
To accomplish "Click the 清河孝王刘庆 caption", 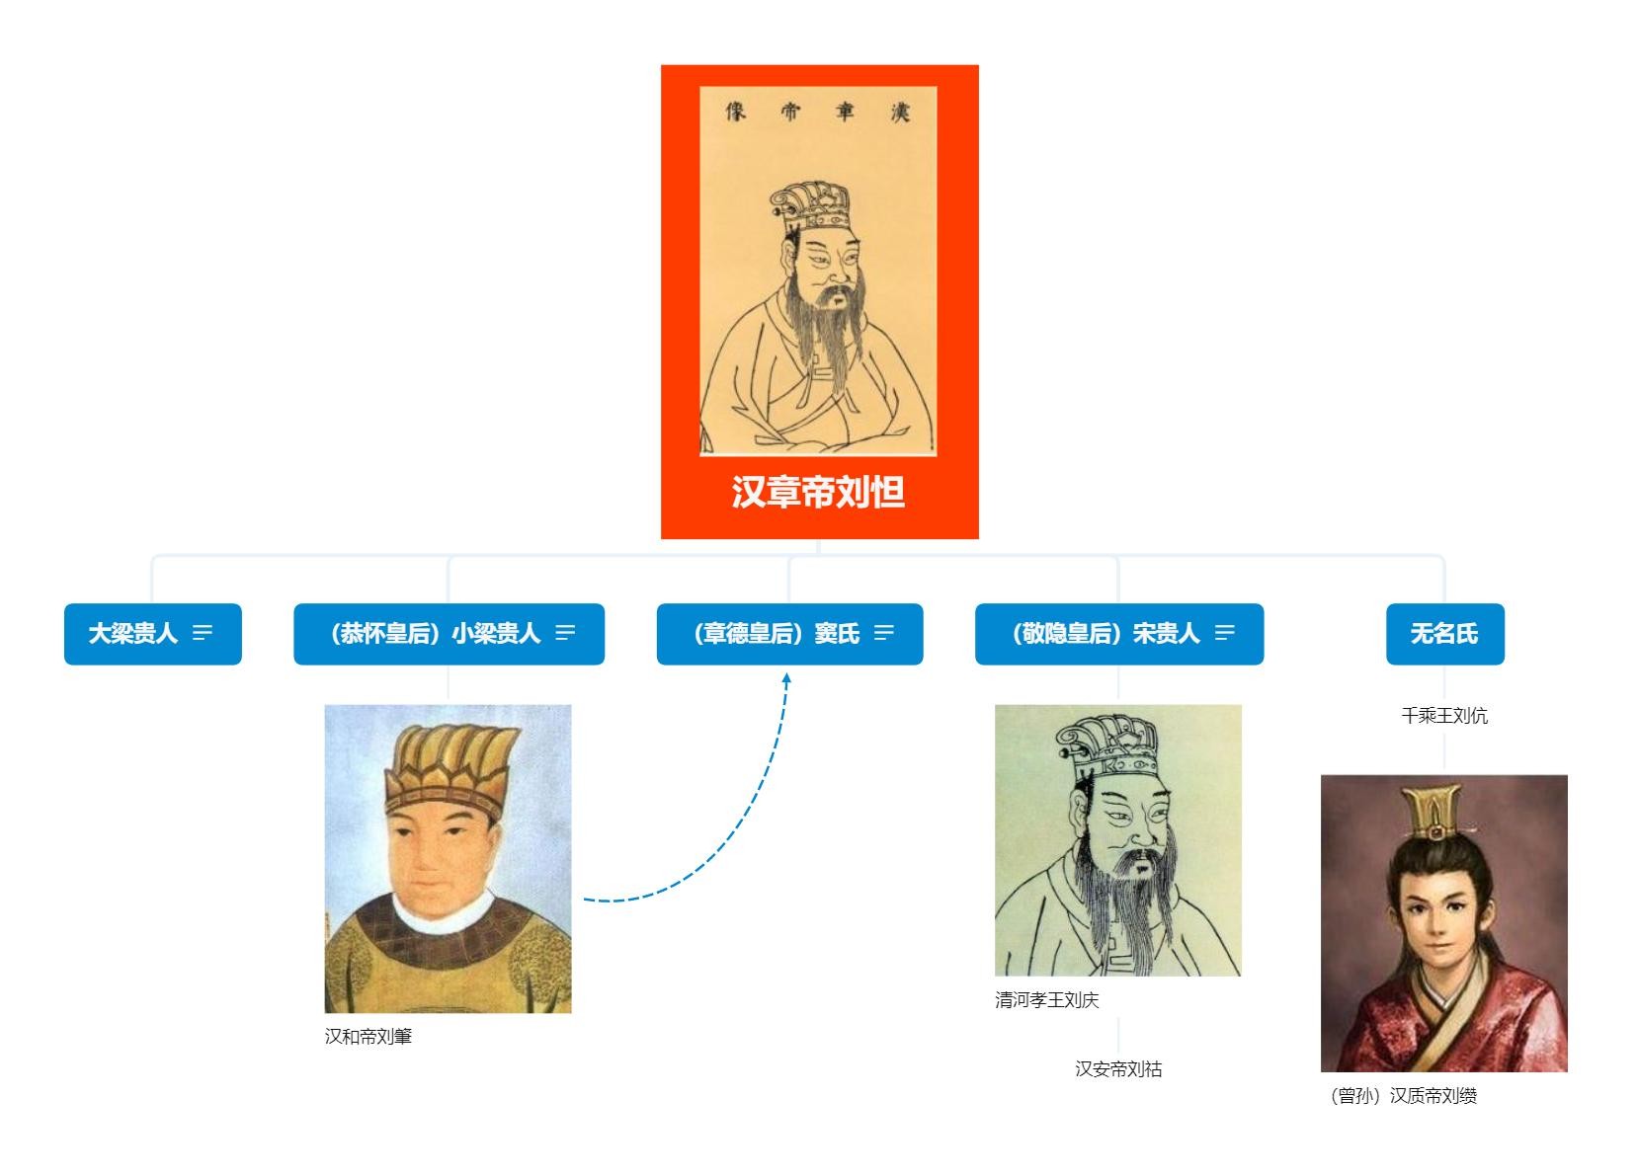I will [1047, 1000].
